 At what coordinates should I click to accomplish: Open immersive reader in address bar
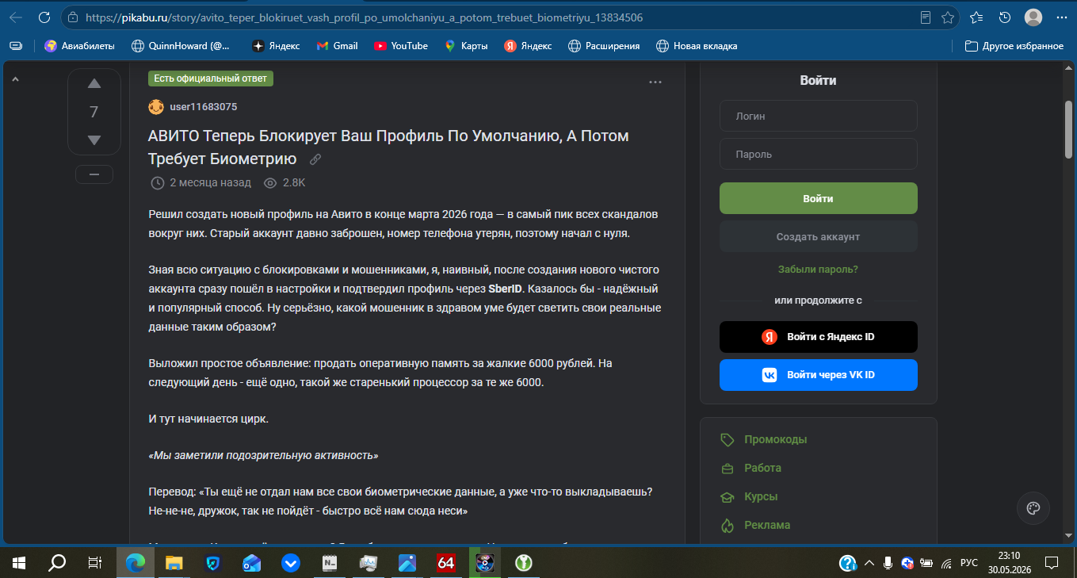(925, 17)
